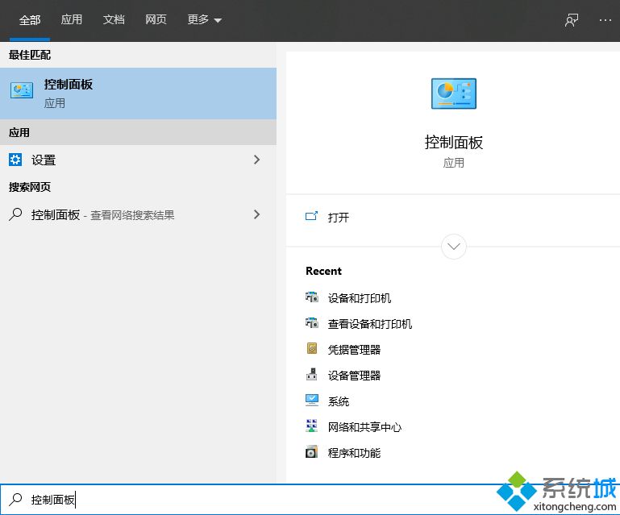
Task: Click 打开 to open Control Panel
Action: pos(339,217)
